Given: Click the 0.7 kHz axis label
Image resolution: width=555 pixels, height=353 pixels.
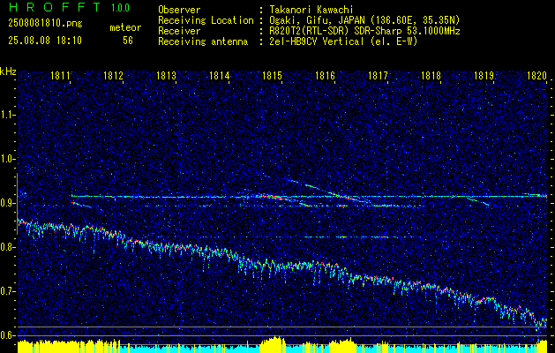Looking at the screenshot, I should [x=7, y=291].
